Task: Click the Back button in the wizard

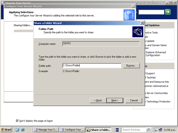Action: pos(98,100)
